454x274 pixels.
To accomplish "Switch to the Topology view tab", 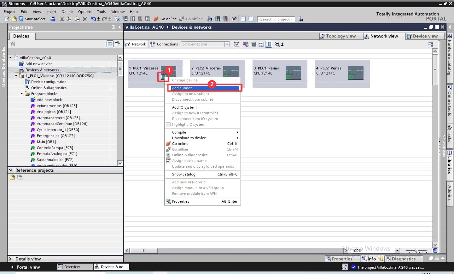I will 341,36.
